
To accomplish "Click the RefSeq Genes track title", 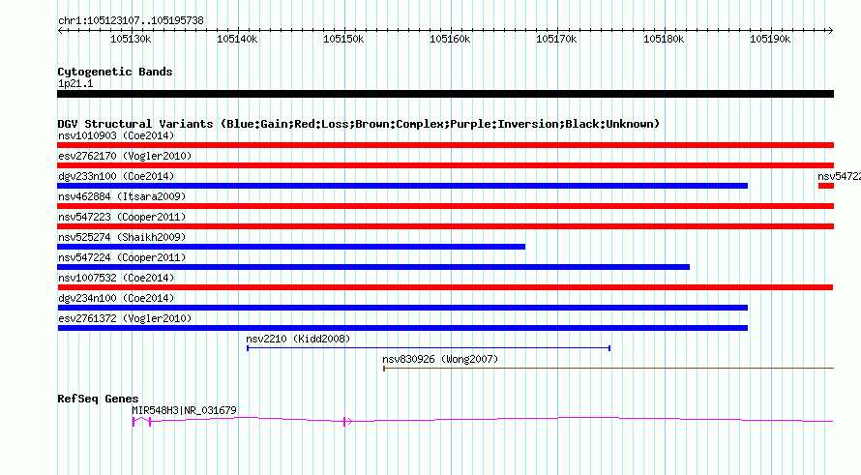I will pos(98,399).
